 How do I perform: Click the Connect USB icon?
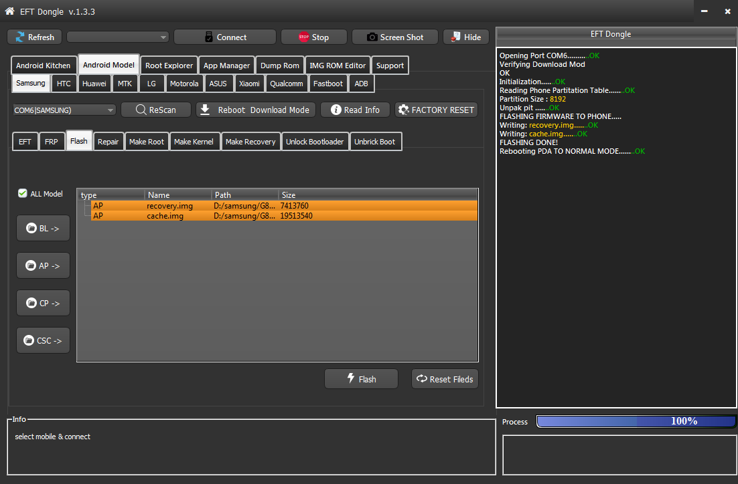pos(208,37)
